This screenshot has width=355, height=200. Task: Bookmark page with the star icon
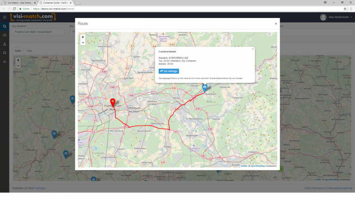[x=345, y=8]
